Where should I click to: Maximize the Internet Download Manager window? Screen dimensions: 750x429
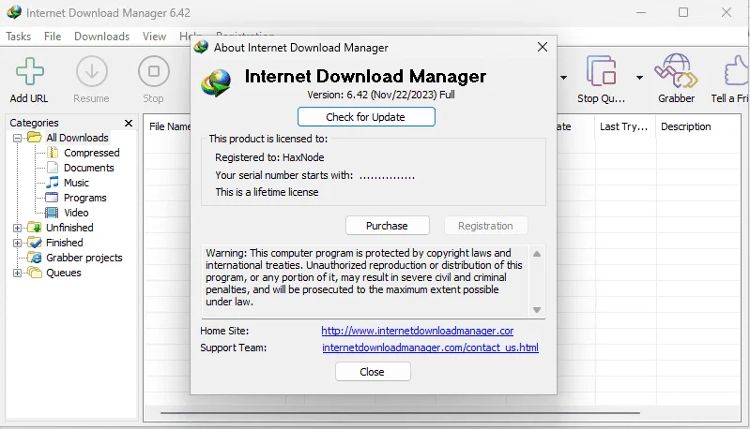683,12
